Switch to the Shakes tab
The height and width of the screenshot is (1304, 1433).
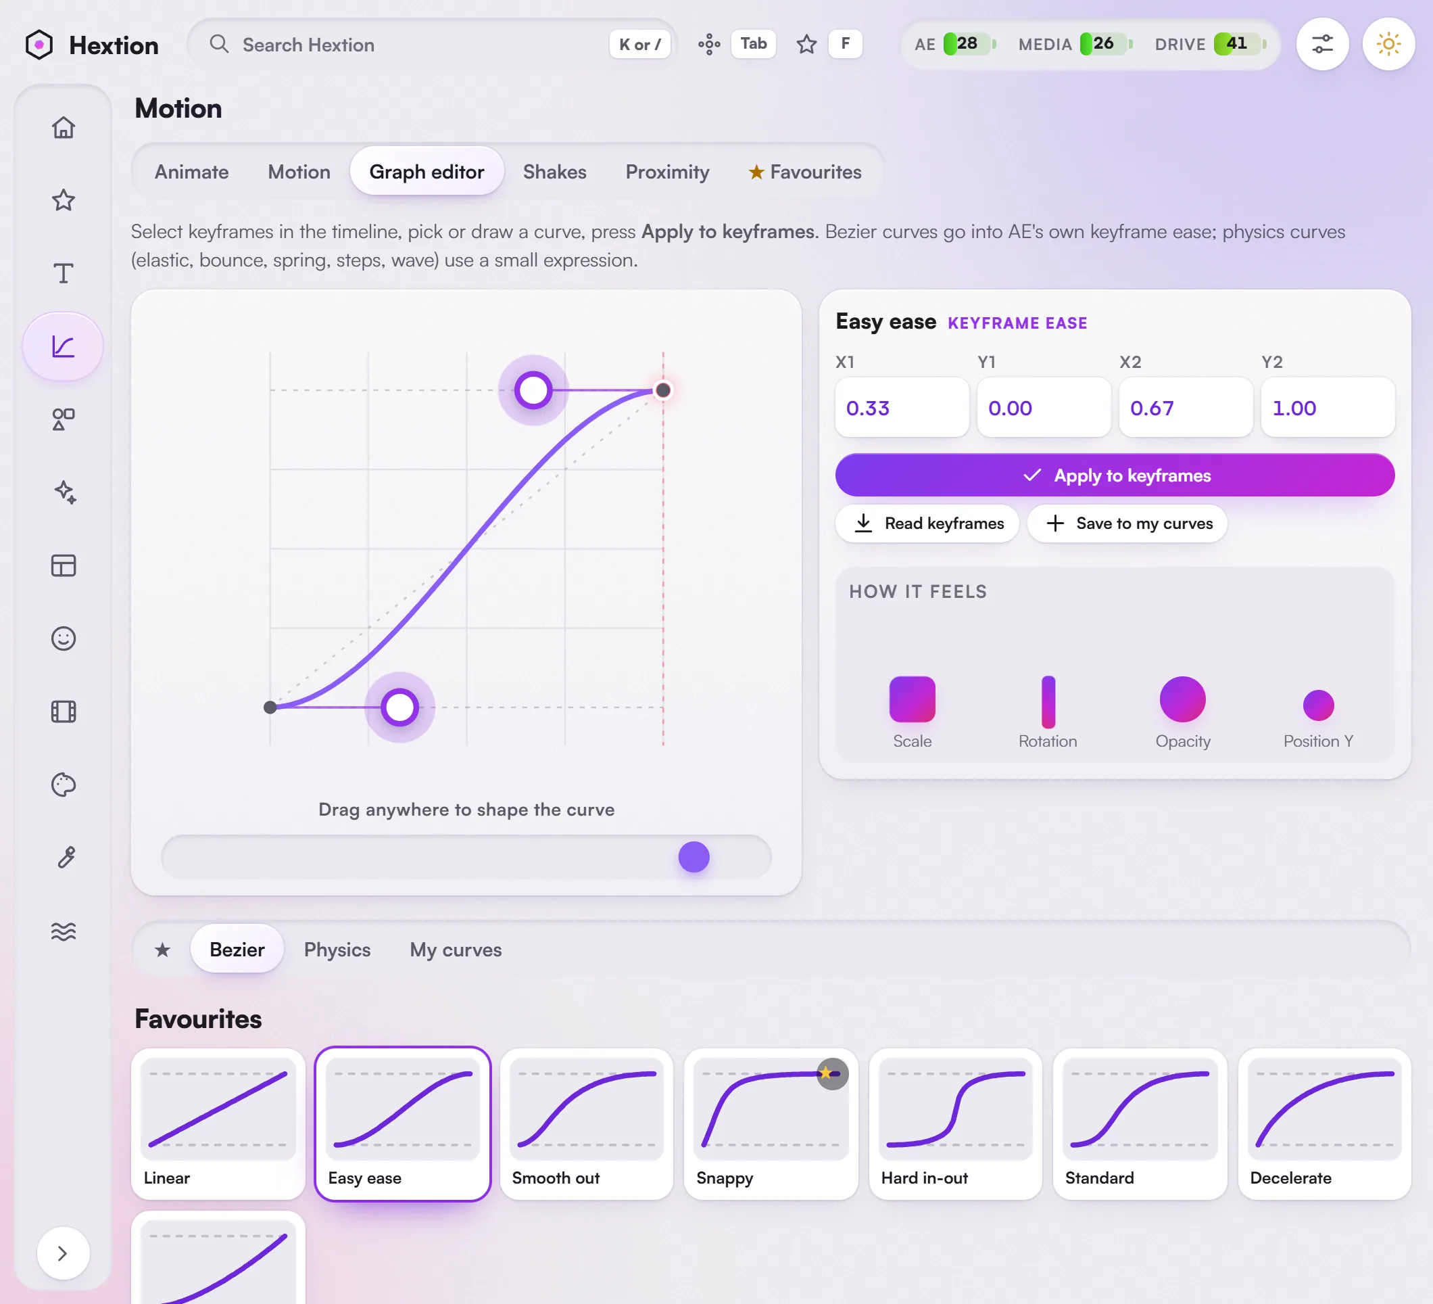554,171
